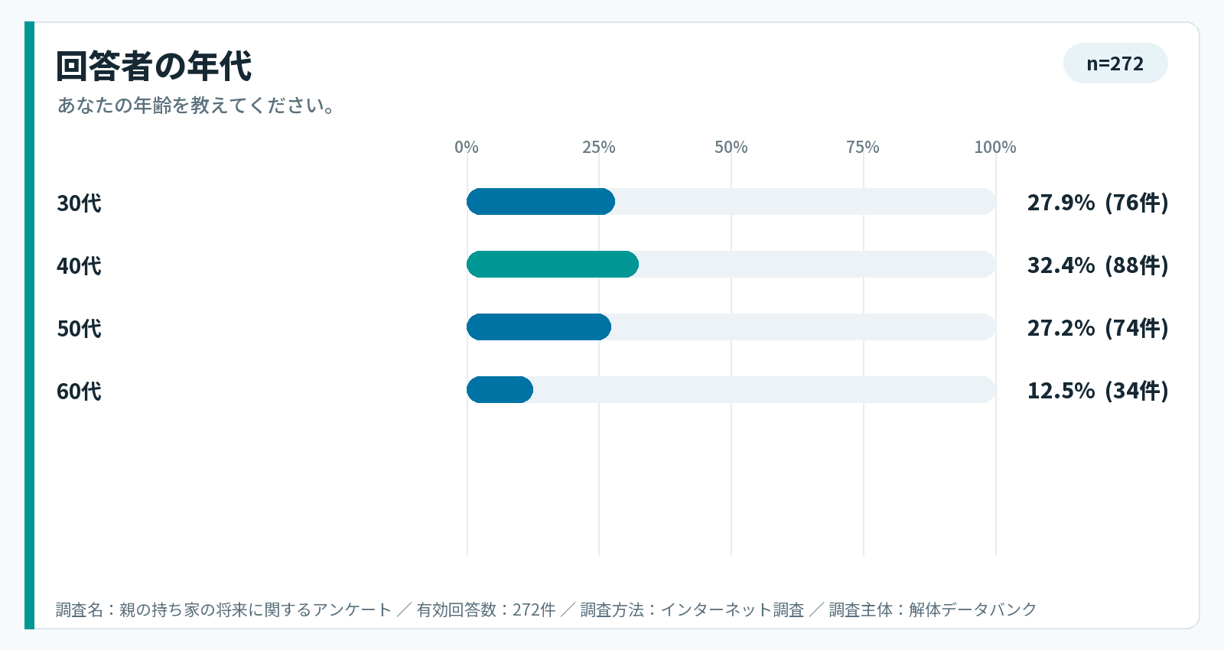
Task: Click the 60代 row label
Action: (x=79, y=392)
